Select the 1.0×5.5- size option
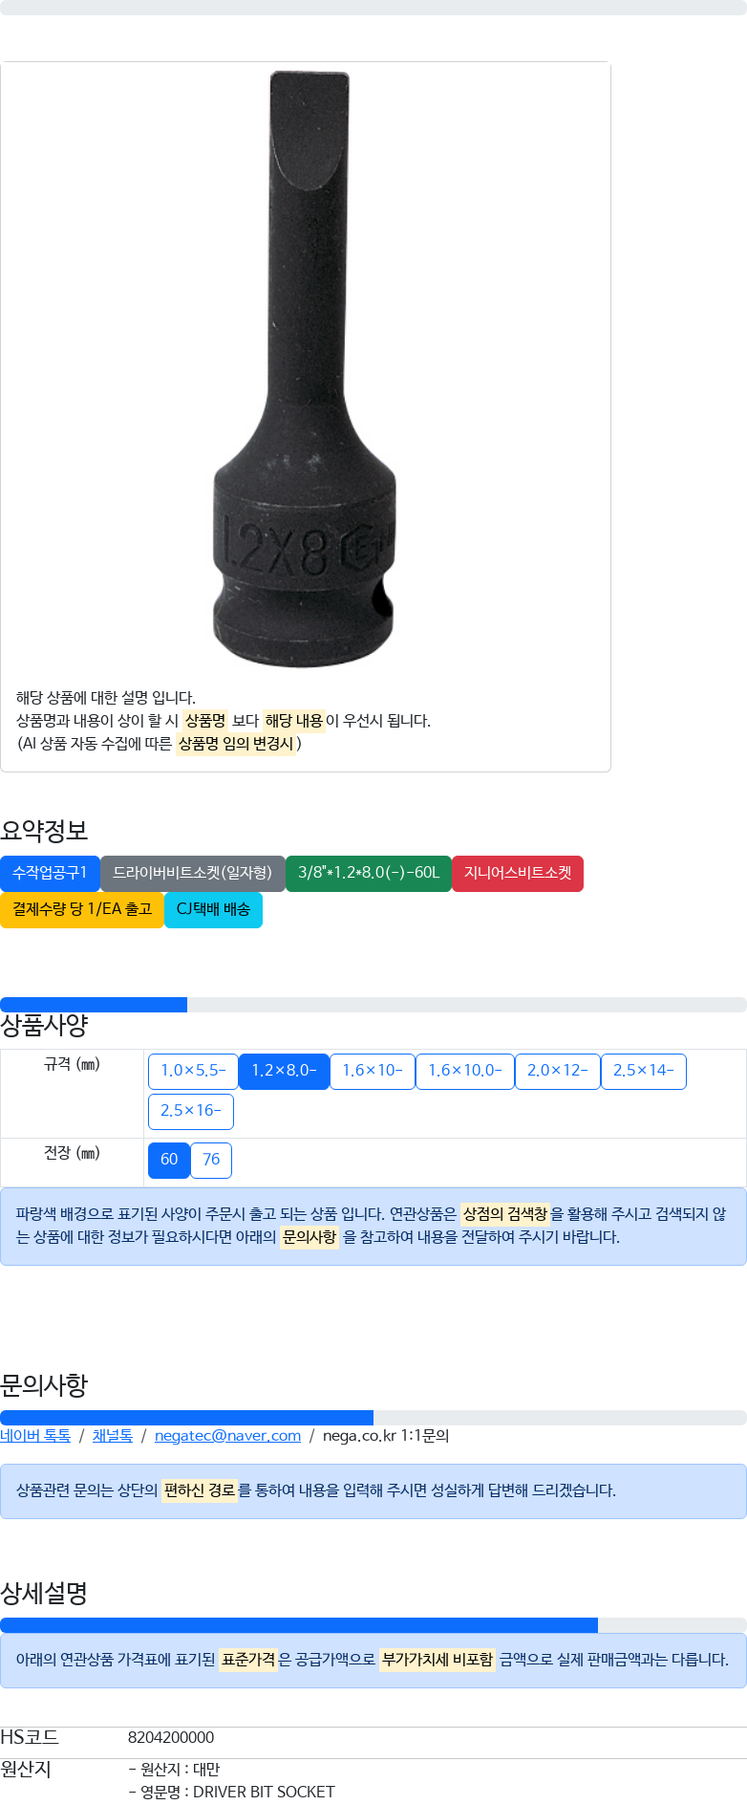 click(193, 1071)
